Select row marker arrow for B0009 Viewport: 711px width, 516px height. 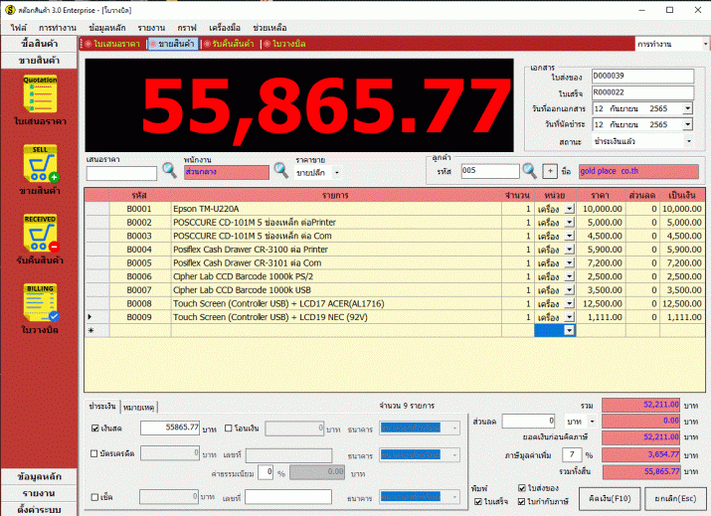89,317
